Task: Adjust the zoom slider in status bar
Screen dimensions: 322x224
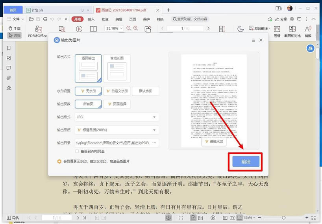Action: click(x=283, y=218)
